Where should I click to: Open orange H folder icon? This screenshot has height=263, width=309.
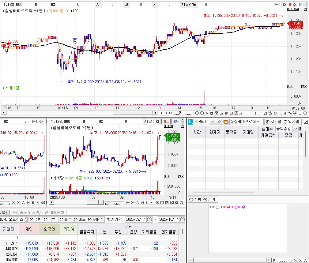[x=226, y=122]
